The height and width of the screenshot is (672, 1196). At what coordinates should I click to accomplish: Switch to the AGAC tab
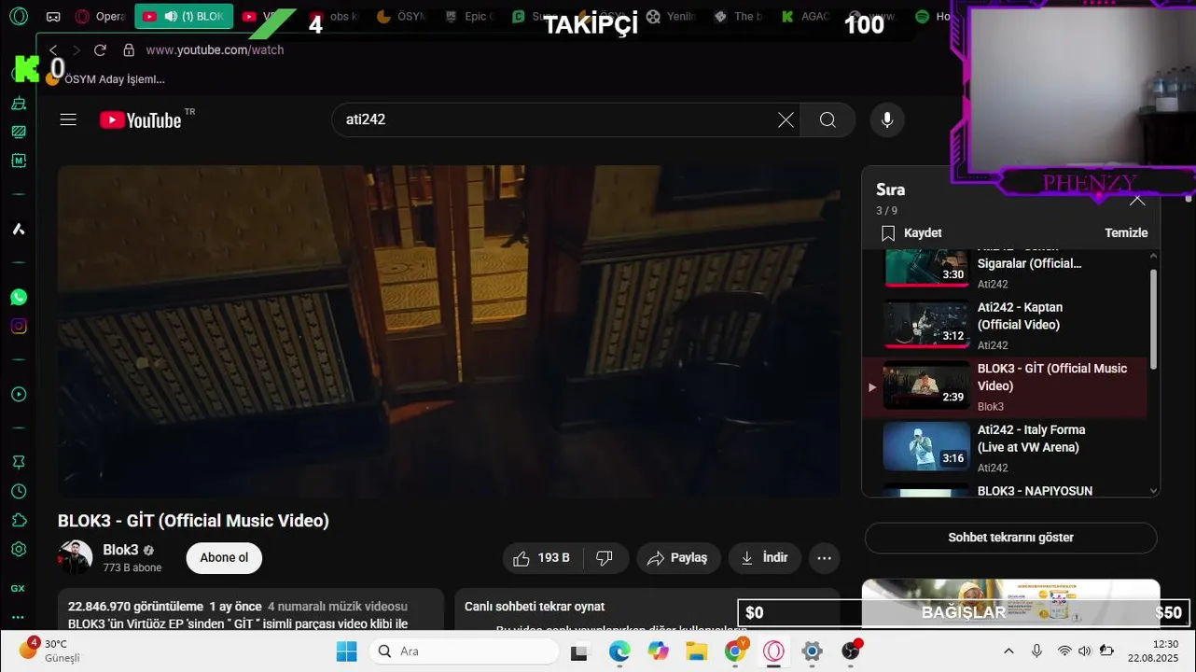tap(806, 16)
